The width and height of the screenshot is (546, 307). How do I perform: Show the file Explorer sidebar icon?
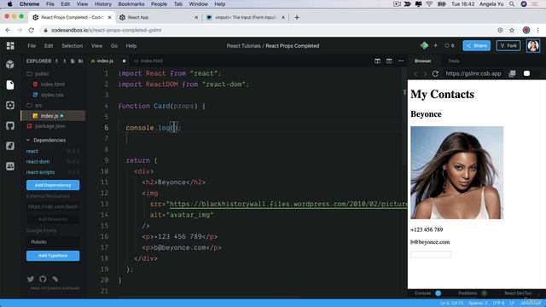point(10,85)
